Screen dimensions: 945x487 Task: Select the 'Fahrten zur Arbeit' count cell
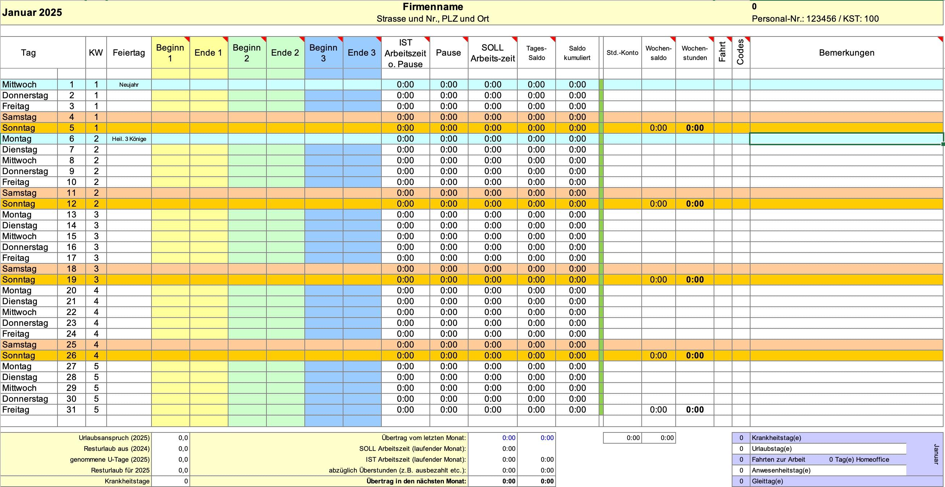pyautogui.click(x=741, y=460)
